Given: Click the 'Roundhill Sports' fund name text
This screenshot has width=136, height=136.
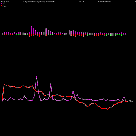Looking at the screenshot, I should [104, 2].
